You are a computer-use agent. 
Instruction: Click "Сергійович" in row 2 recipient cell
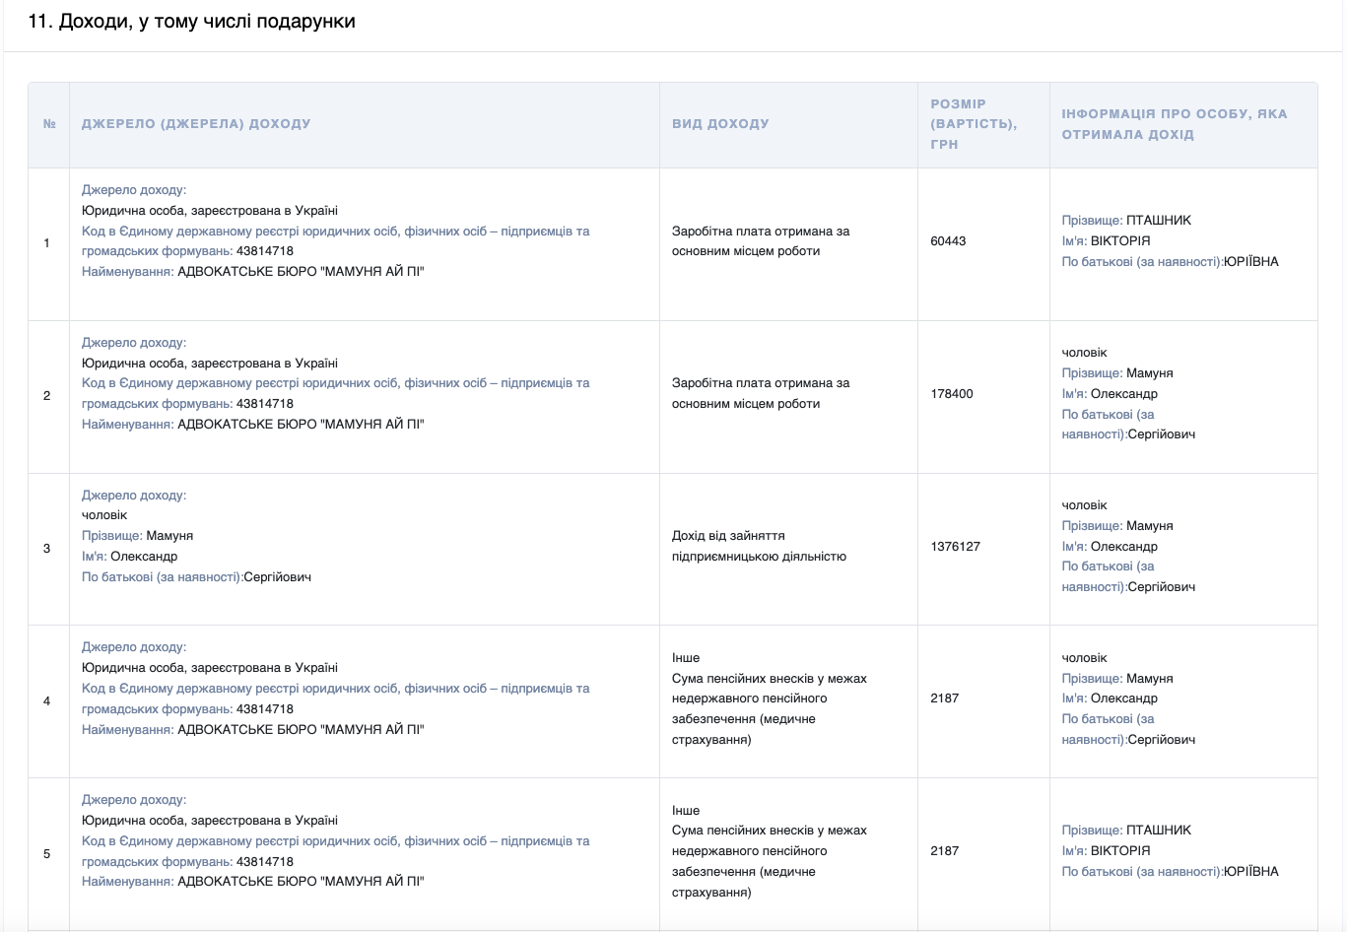tap(1162, 434)
